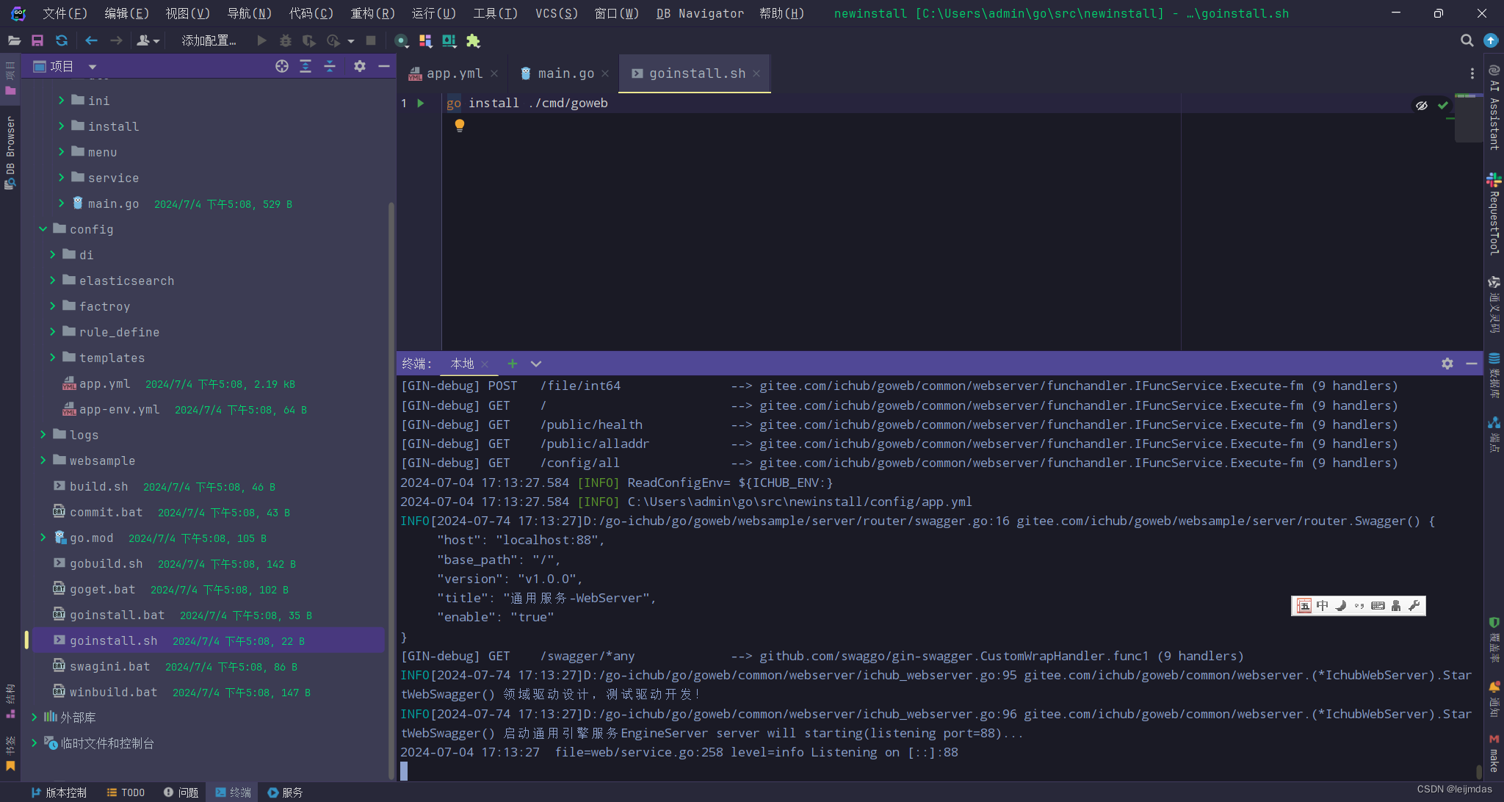Expand the logs folder
1504x802 pixels.
[43, 435]
